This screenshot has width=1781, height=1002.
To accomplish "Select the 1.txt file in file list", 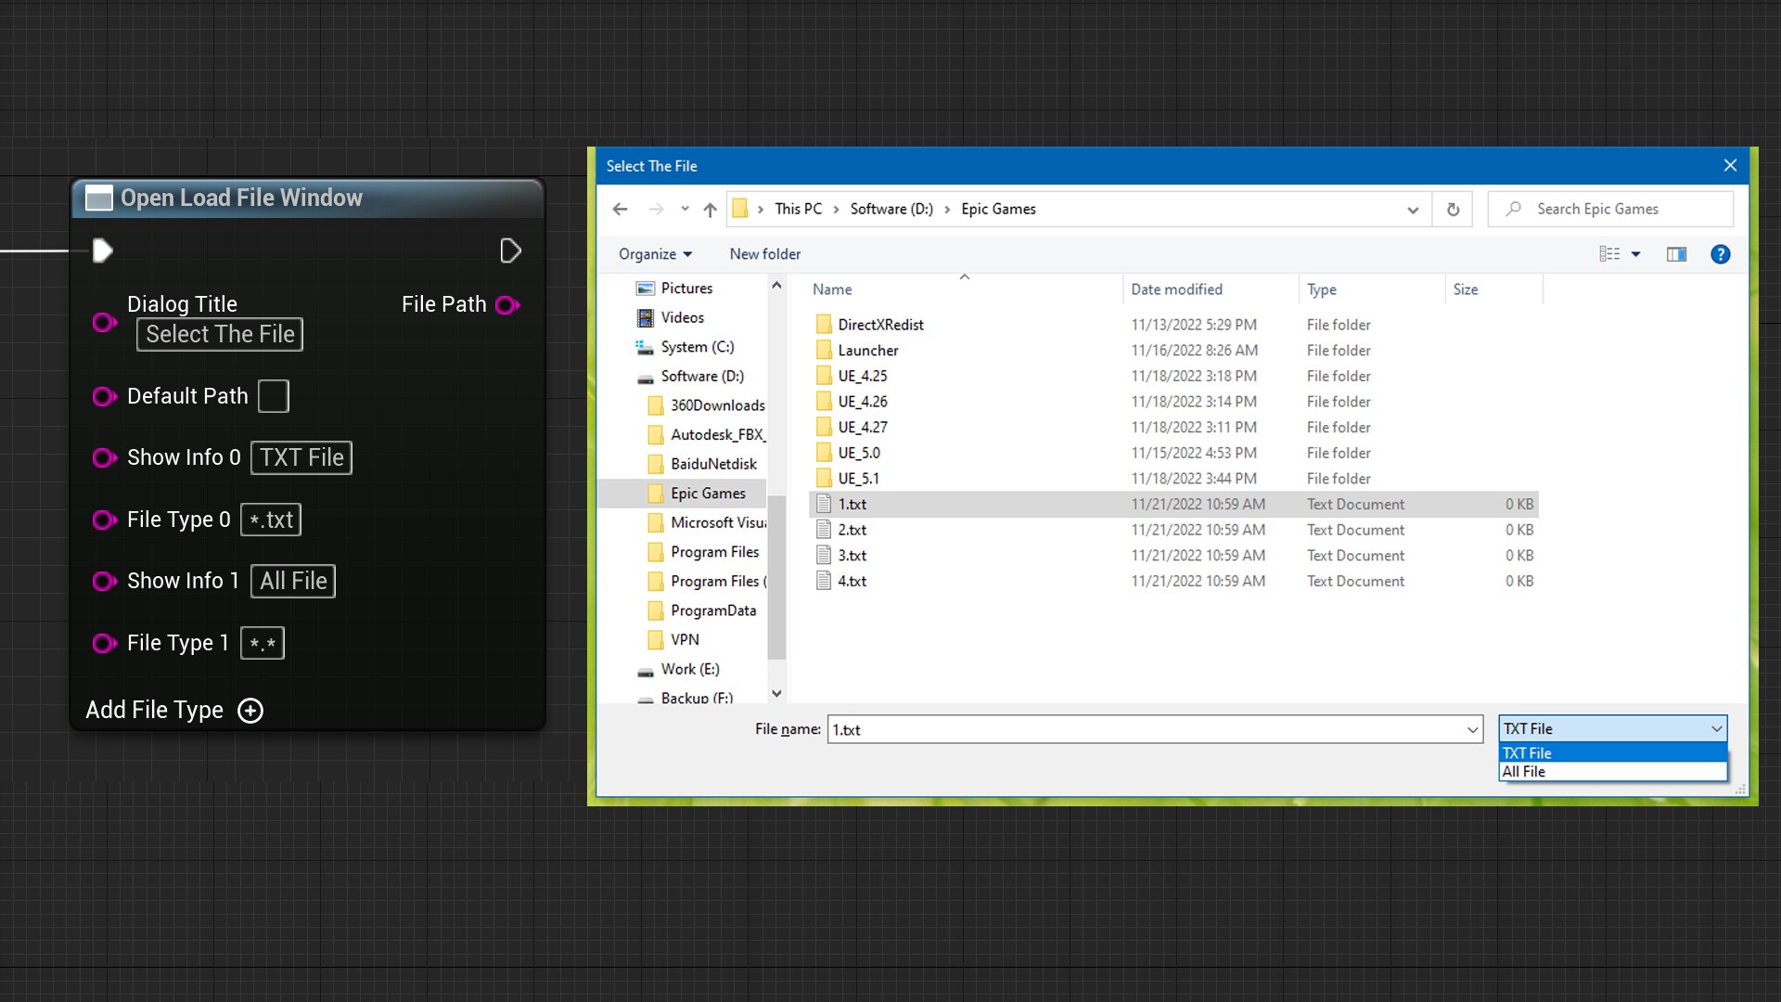I will pos(852,504).
